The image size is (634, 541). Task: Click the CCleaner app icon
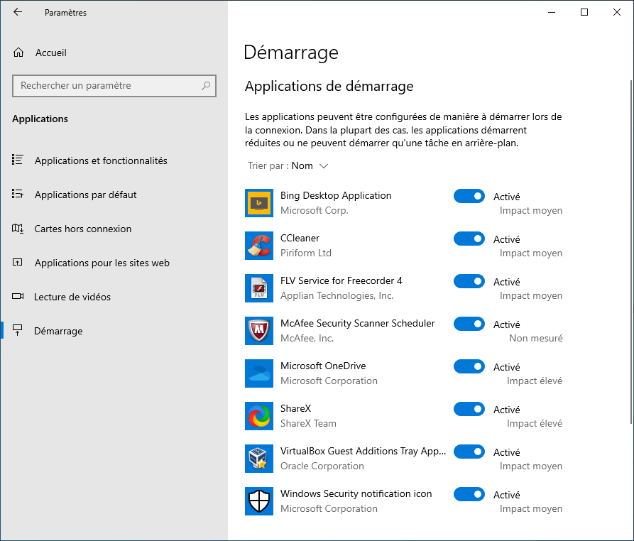pos(258,246)
